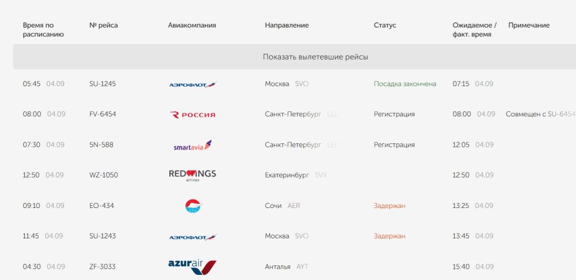
Task: Click the Екатеринбург SVX destination
Action: coord(296,175)
